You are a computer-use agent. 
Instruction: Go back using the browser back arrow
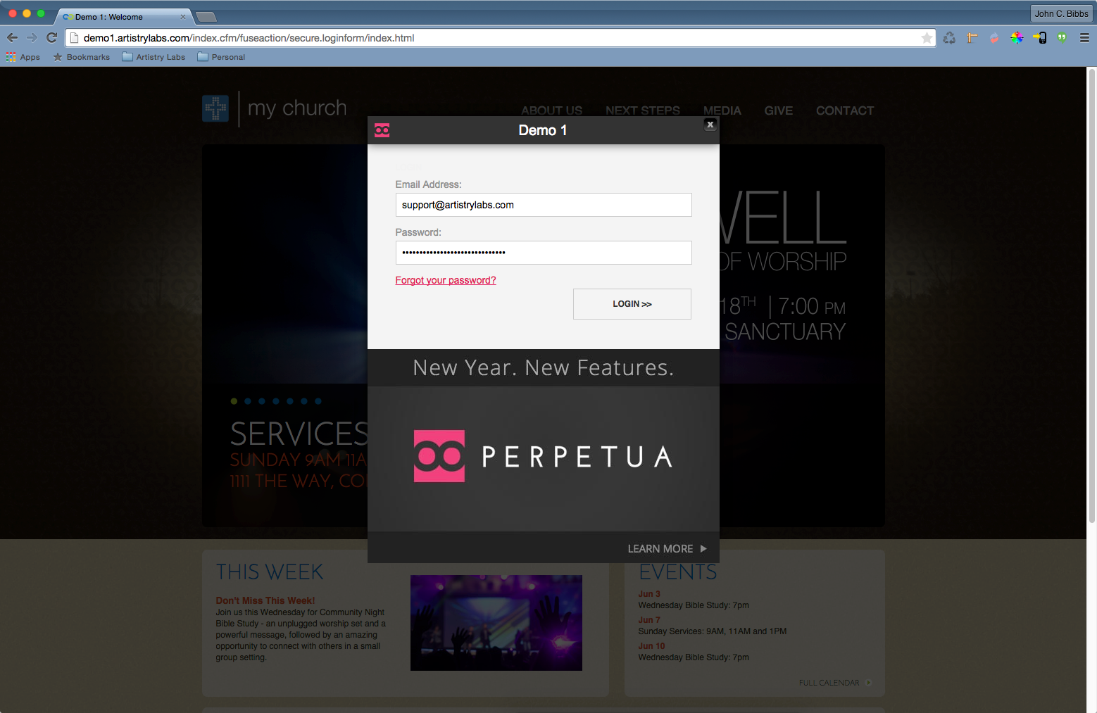click(12, 38)
